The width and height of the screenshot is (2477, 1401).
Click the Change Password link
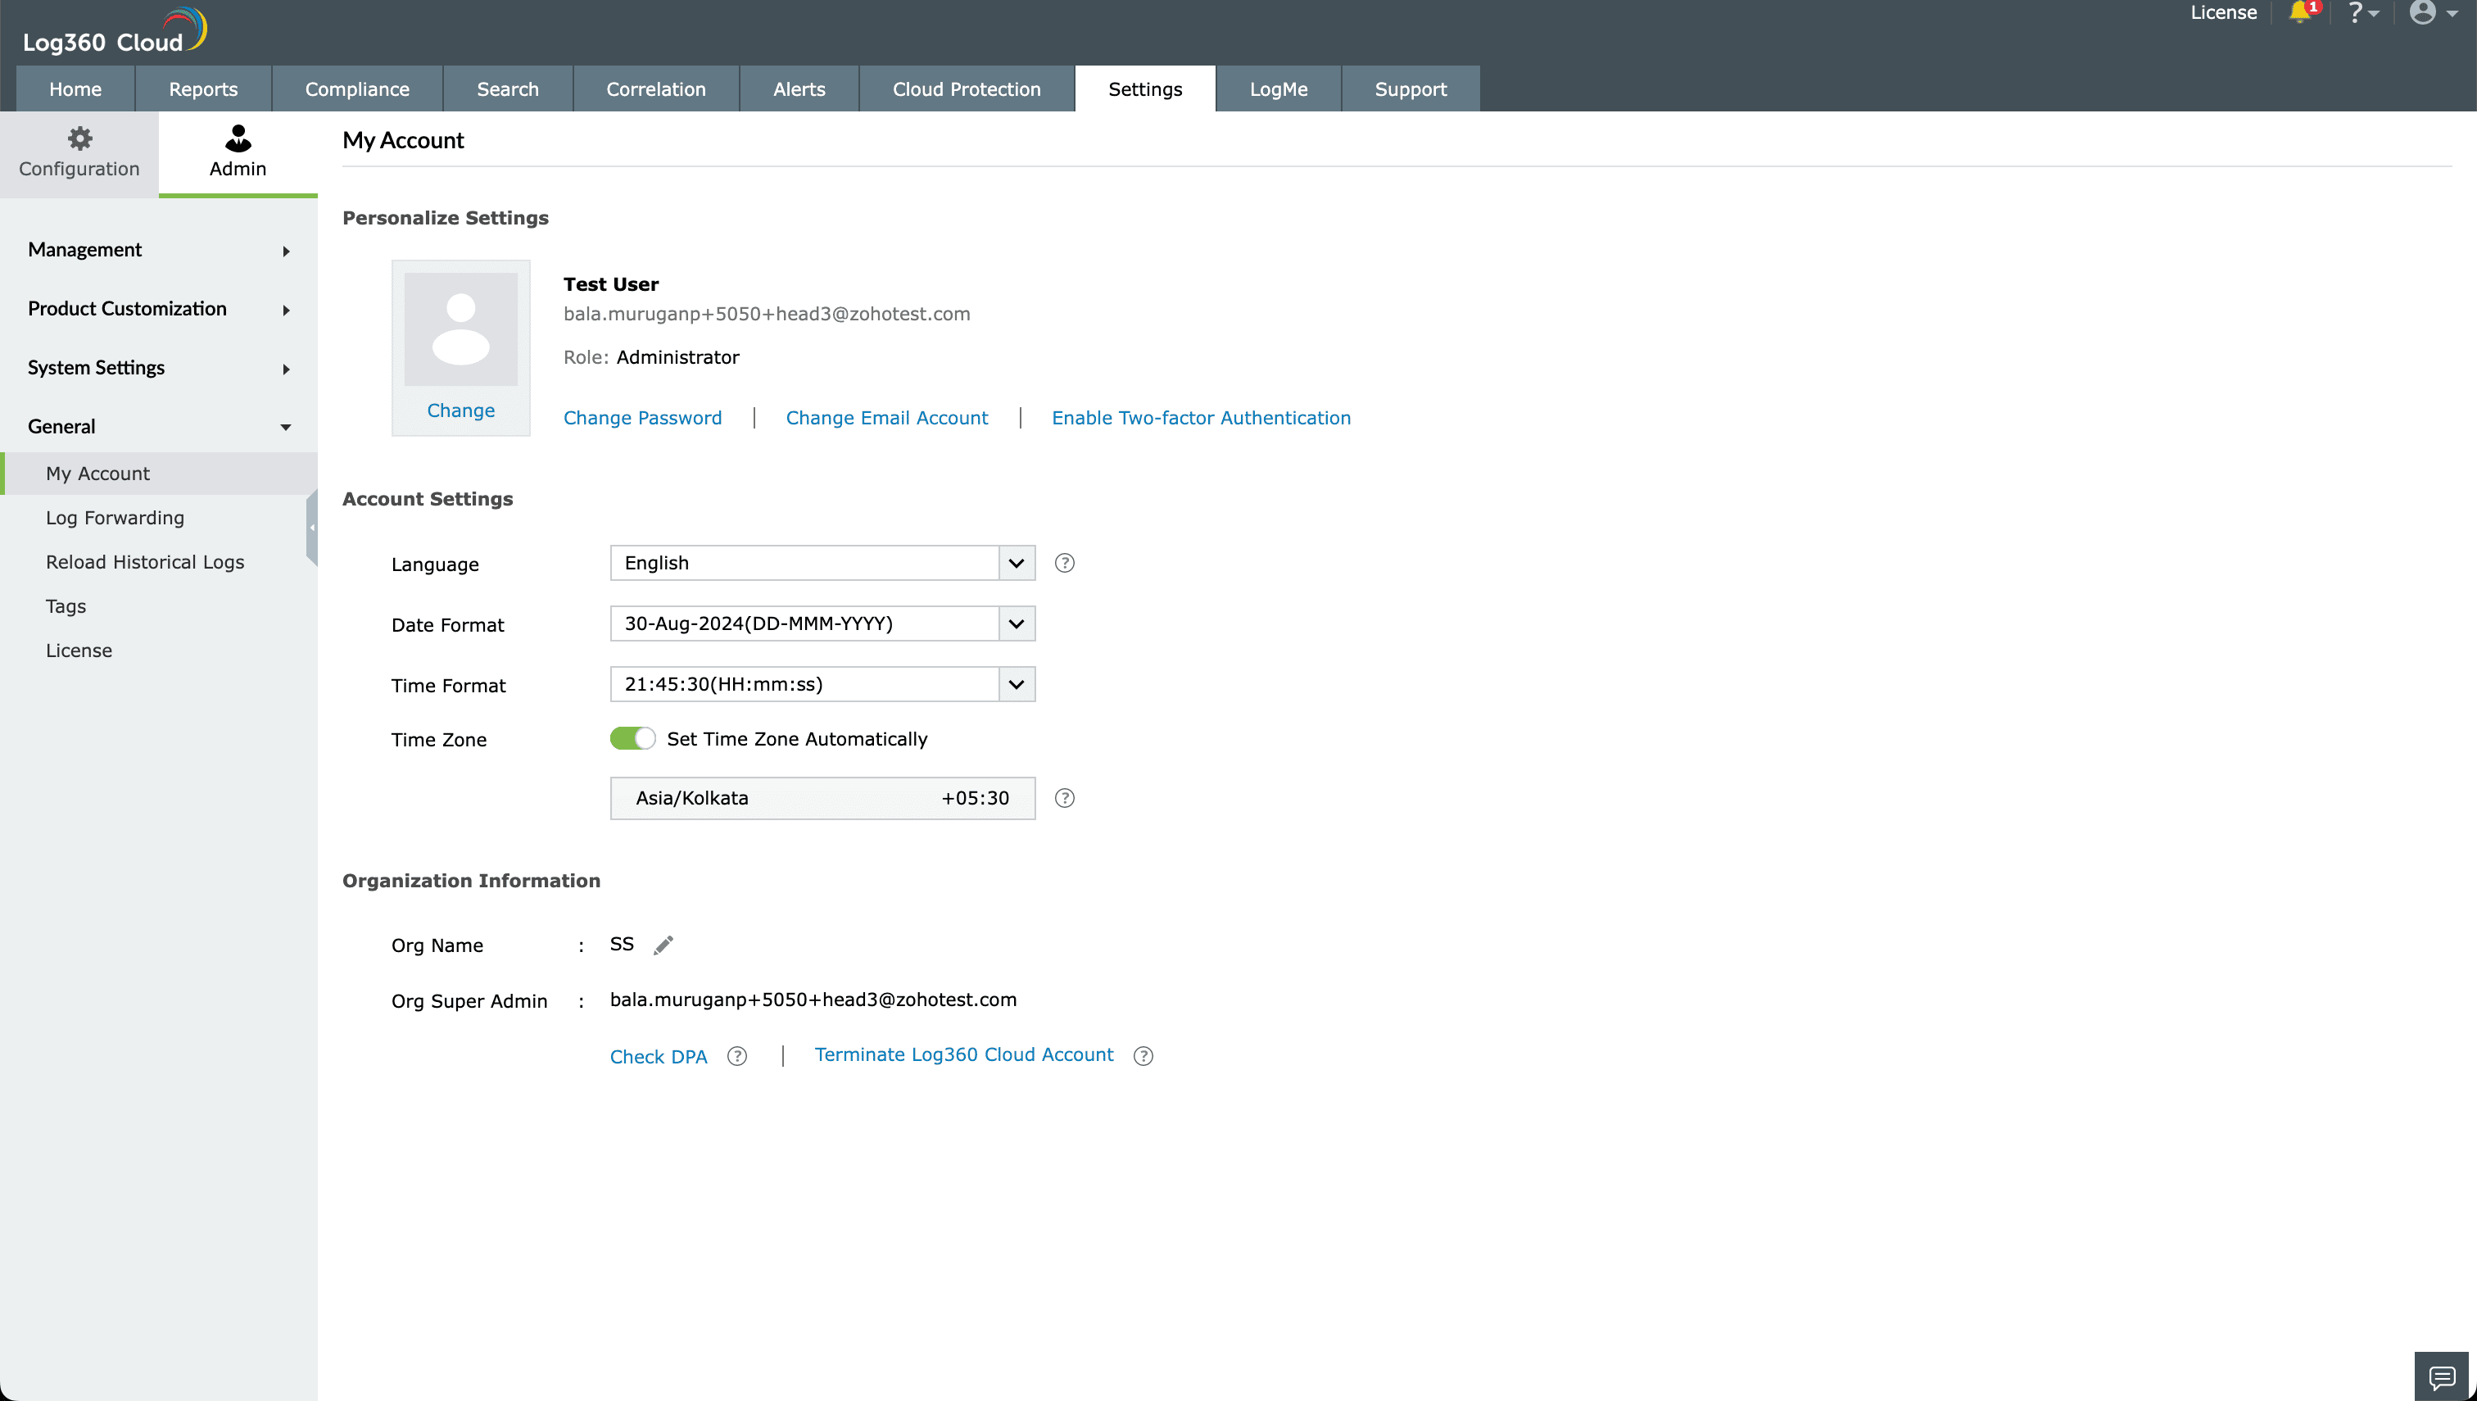642,418
